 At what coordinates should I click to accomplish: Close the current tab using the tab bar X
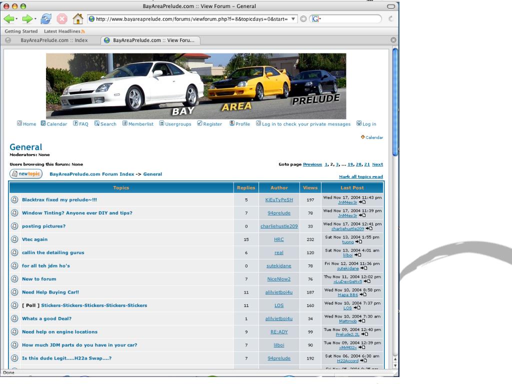pos(393,40)
